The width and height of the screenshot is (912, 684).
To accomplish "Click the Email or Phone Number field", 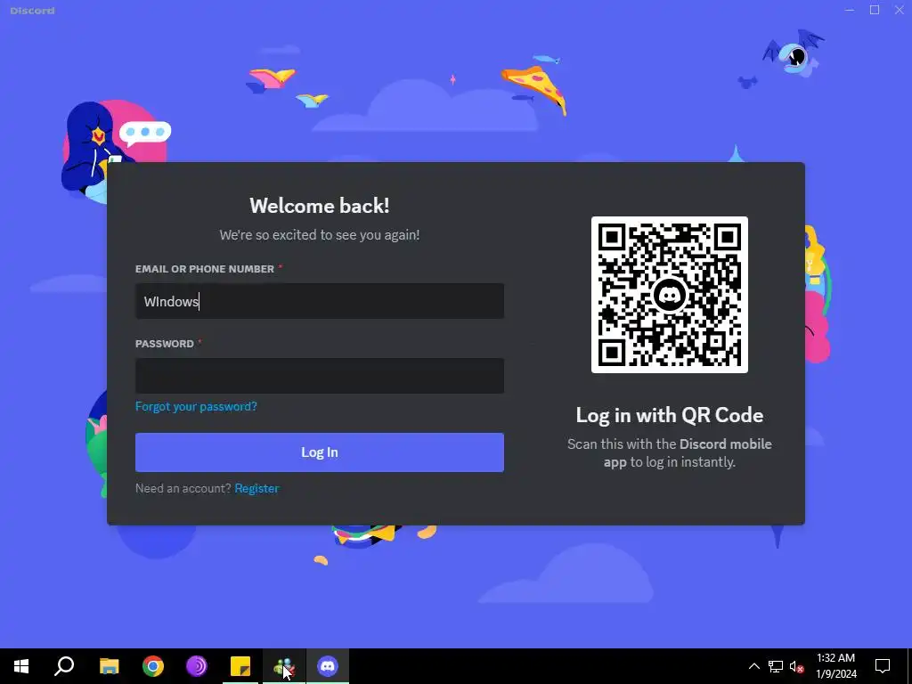I will click(320, 301).
